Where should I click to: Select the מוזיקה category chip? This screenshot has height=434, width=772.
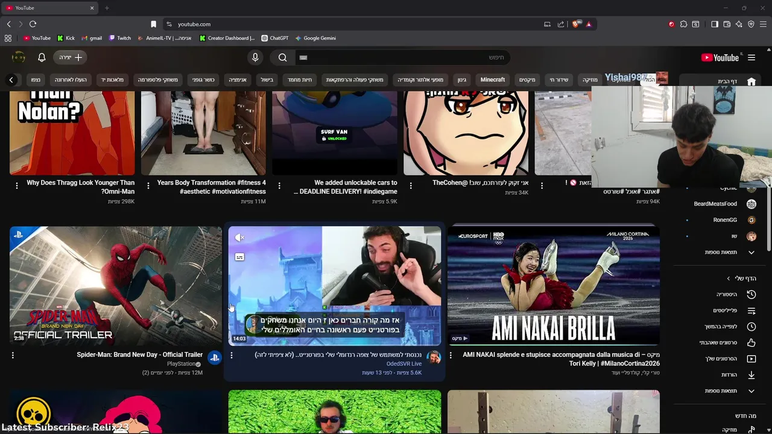click(590, 80)
